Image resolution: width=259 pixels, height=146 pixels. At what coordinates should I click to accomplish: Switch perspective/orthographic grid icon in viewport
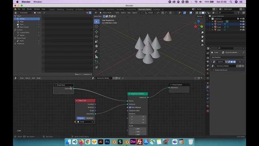click(x=202, y=45)
